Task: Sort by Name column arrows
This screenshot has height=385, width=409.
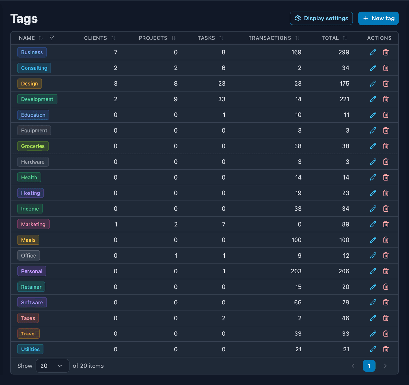Action: click(41, 38)
